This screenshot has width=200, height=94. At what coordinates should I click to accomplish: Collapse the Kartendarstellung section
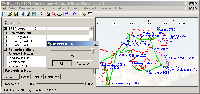(x=5, y=49)
